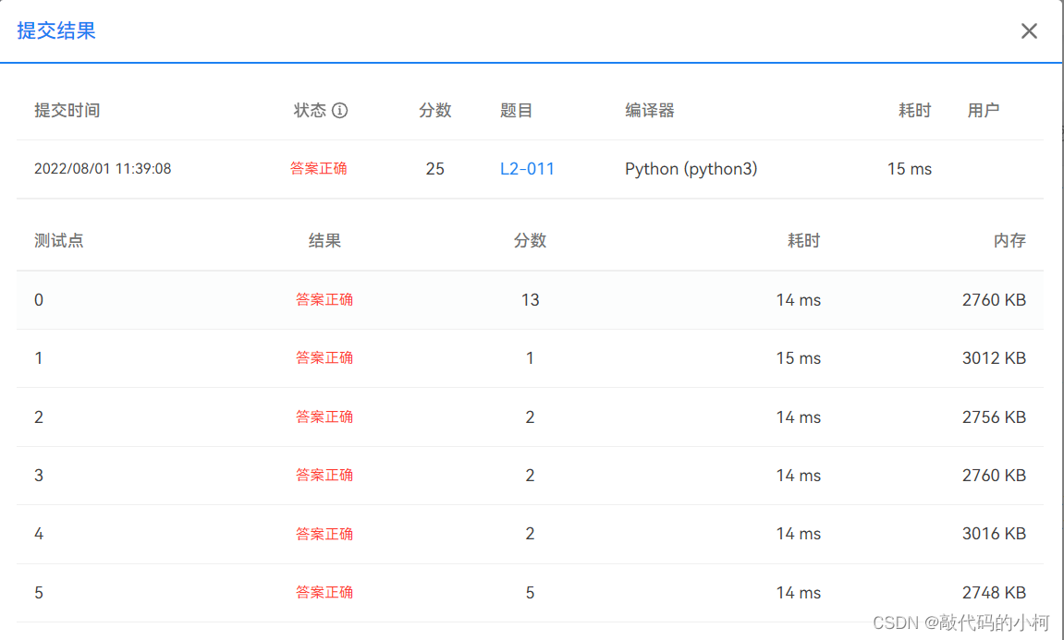Click 答案正确 result for test point 1
1064x640 pixels.
[x=324, y=357]
